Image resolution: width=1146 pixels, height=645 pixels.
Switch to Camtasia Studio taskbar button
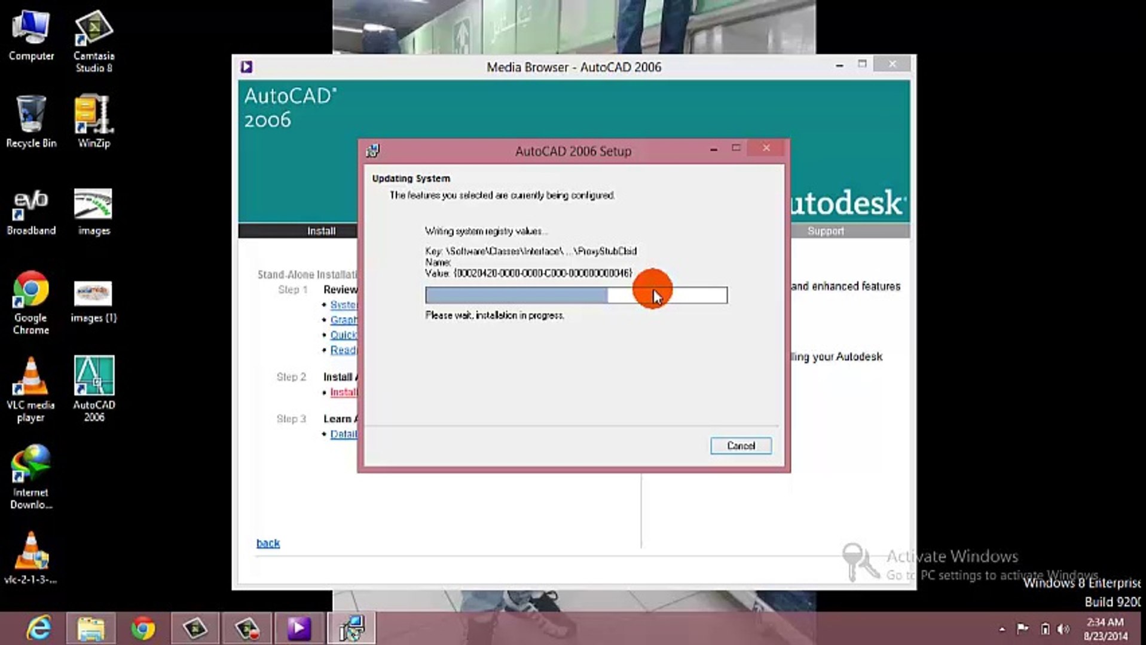point(195,628)
